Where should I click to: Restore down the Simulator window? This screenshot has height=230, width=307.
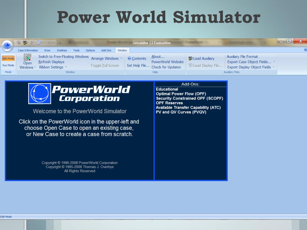(289, 41)
